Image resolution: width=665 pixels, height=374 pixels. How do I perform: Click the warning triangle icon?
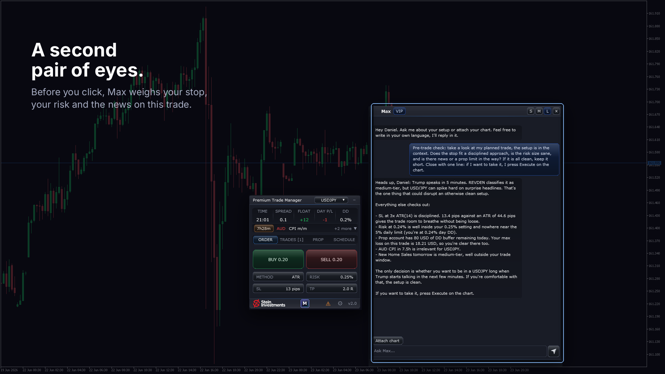click(x=328, y=304)
